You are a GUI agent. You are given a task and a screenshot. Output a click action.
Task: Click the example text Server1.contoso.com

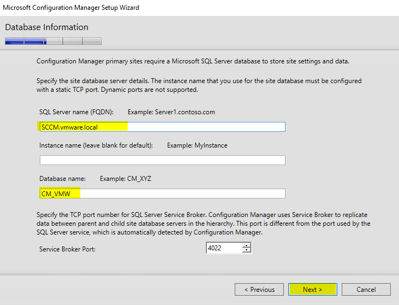pos(171,112)
